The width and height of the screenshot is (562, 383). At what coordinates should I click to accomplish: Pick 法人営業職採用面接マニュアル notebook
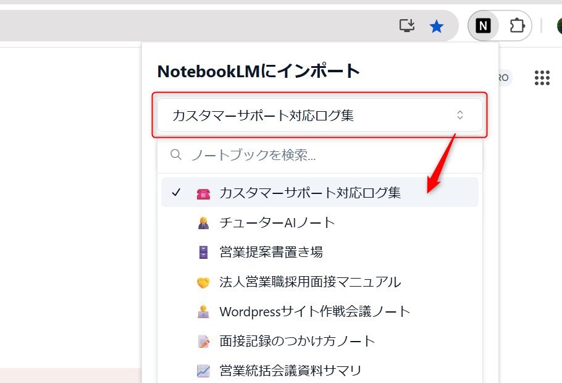coord(320,282)
